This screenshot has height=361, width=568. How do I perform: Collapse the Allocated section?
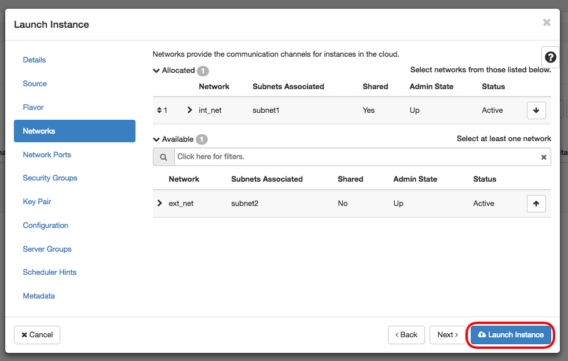(x=156, y=71)
